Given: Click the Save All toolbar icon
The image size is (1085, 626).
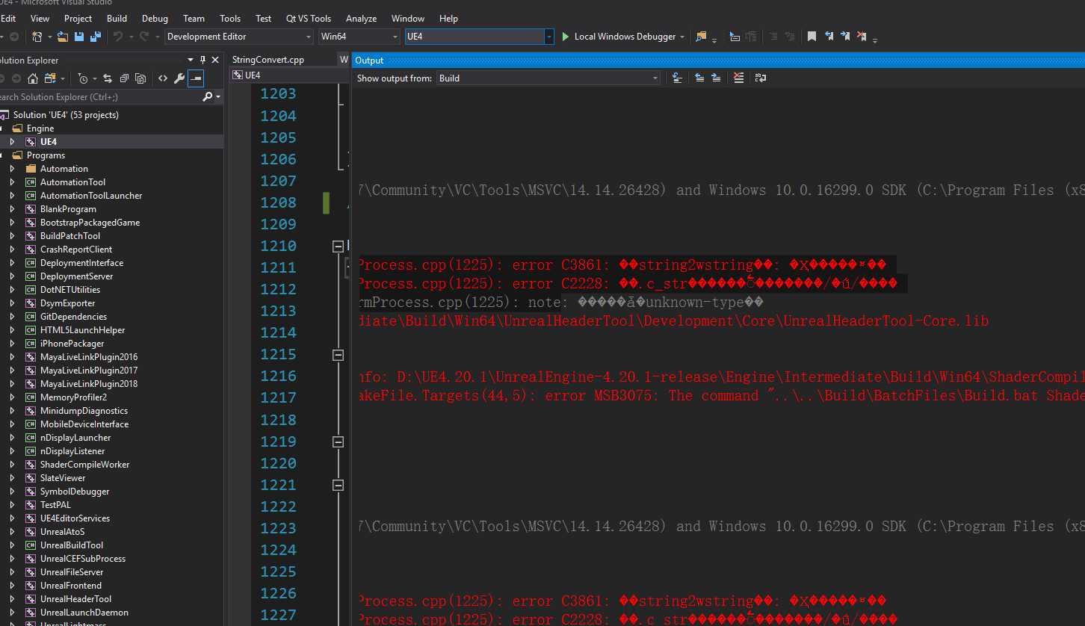Looking at the screenshot, I should coord(95,36).
